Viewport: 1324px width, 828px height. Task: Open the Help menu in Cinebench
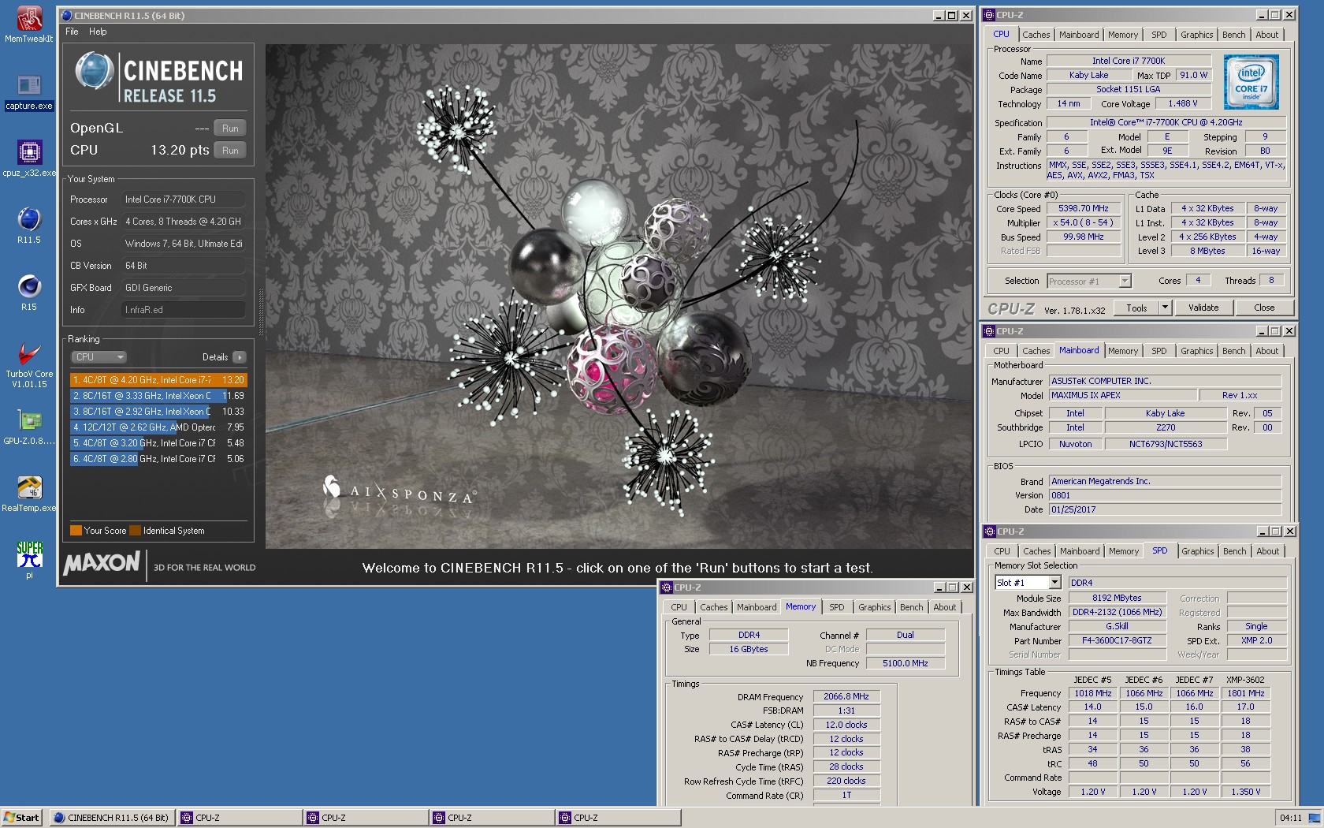tap(98, 32)
